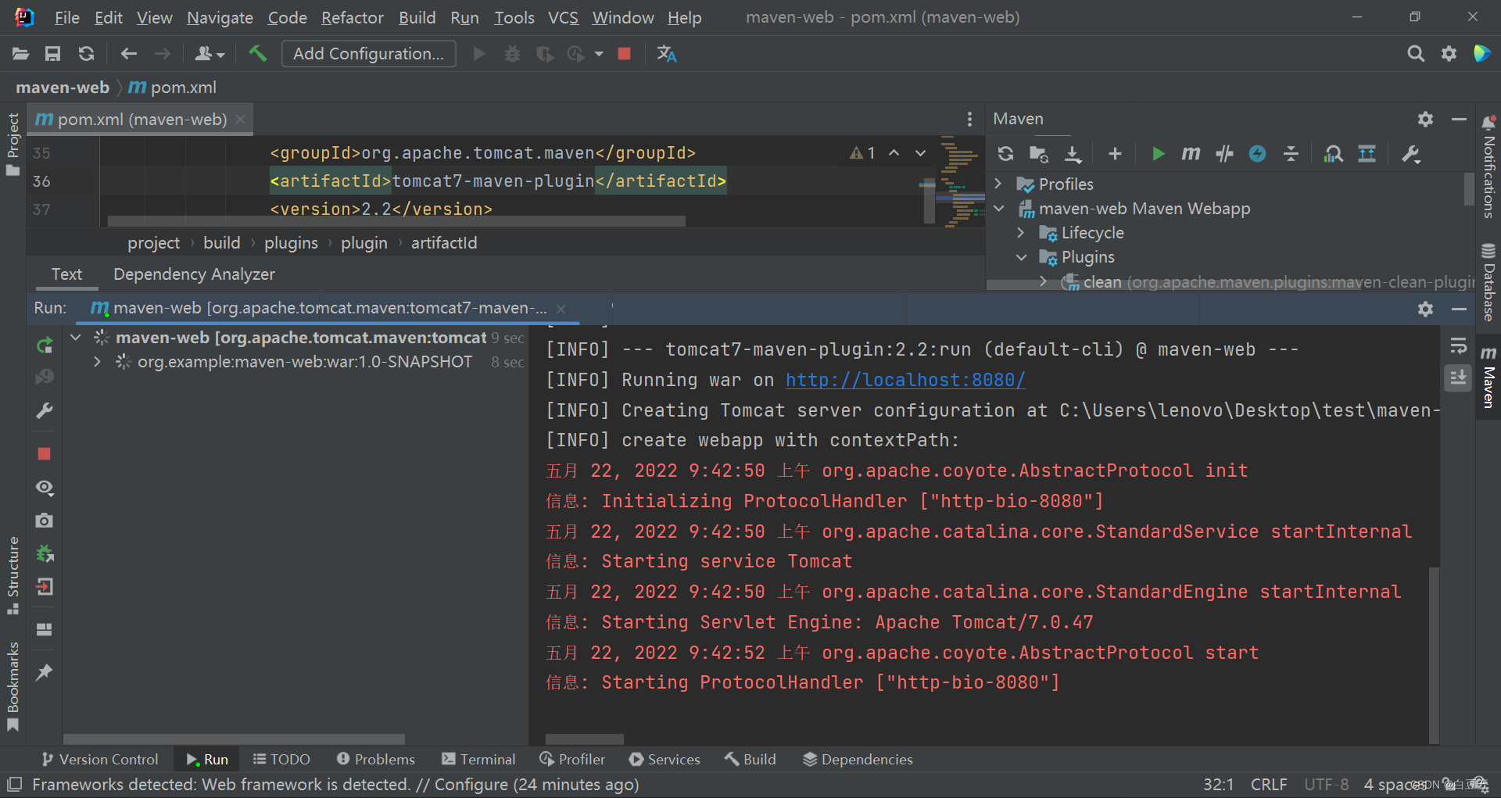Collapse all nodes in Maven tree
Image resolution: width=1501 pixels, height=798 pixels.
pyautogui.click(x=1291, y=154)
